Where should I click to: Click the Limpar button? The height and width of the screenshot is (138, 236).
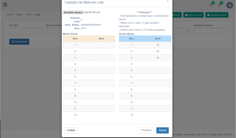71,130
